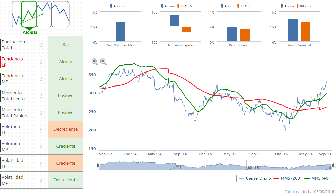
Task: Toggle Accion legend in Momento Rápido chart
Action: pos(168,6)
